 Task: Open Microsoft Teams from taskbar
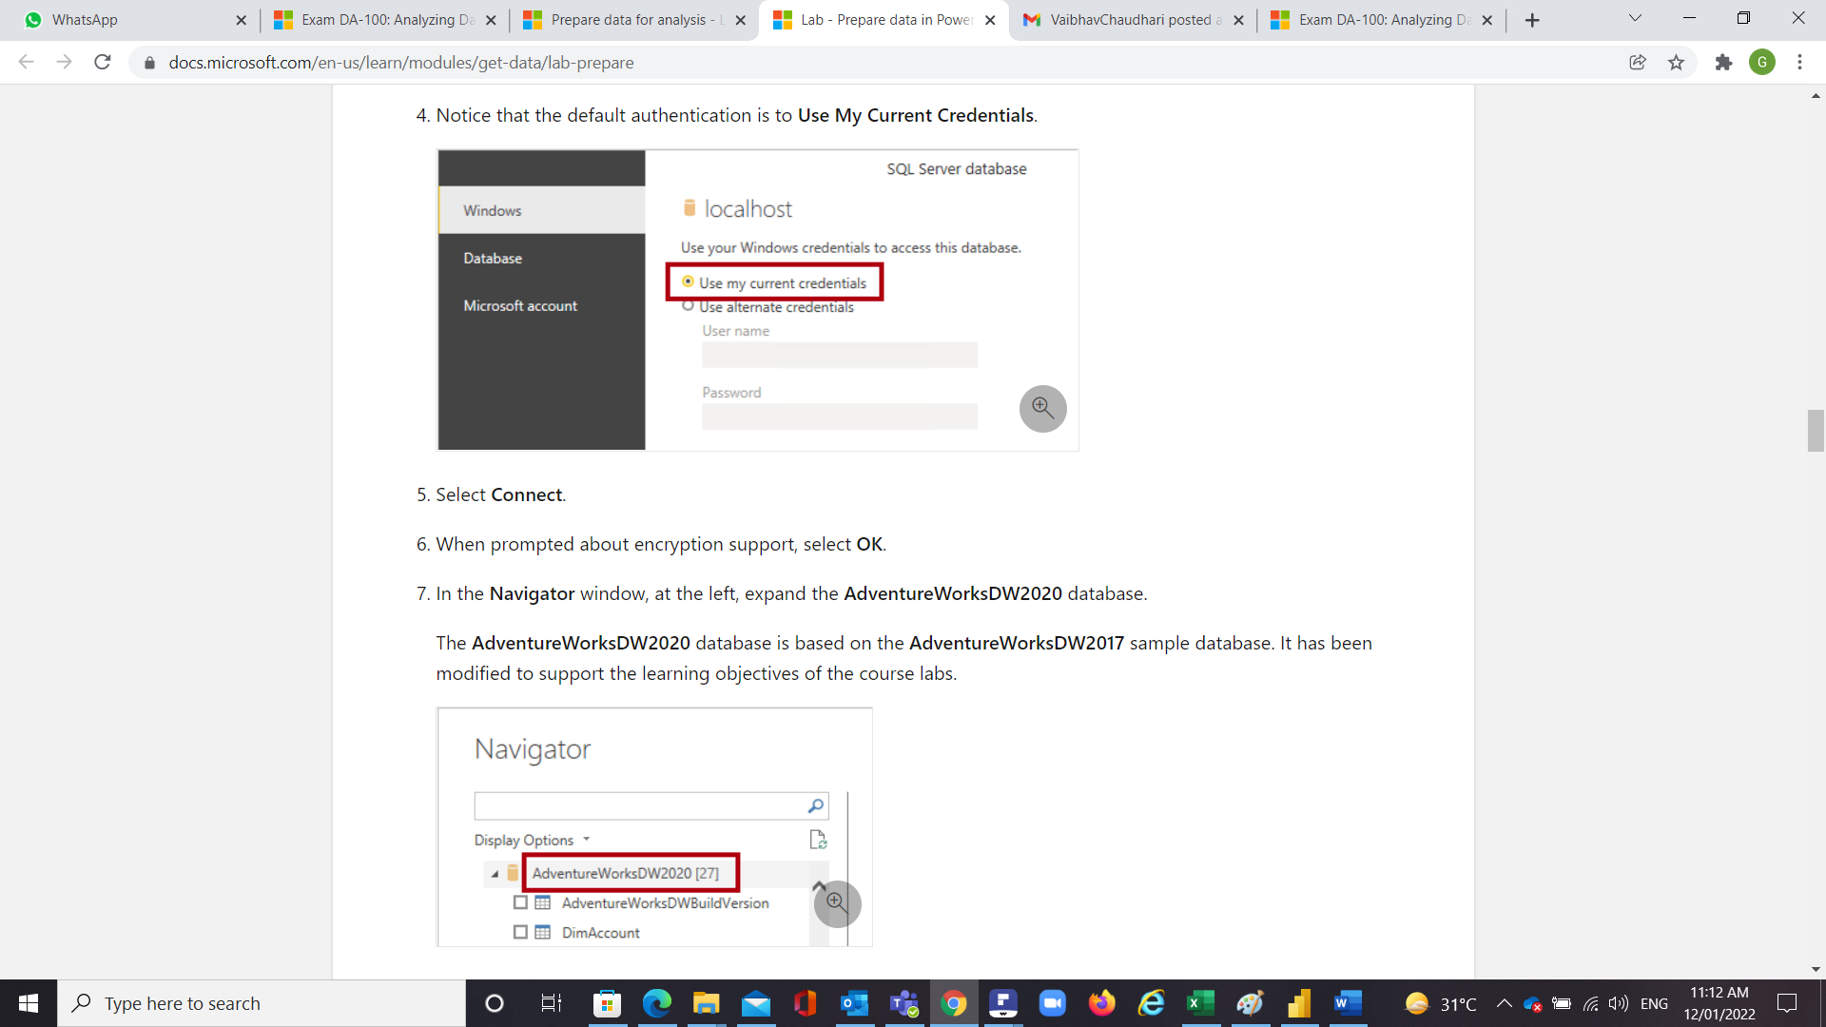[903, 1003]
